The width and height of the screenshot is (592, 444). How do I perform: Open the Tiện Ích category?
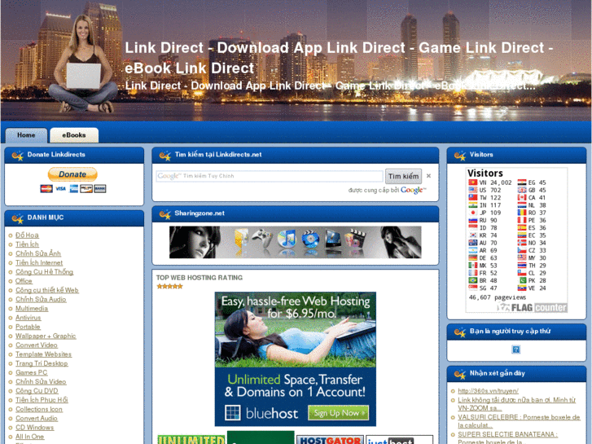pyautogui.click(x=27, y=244)
